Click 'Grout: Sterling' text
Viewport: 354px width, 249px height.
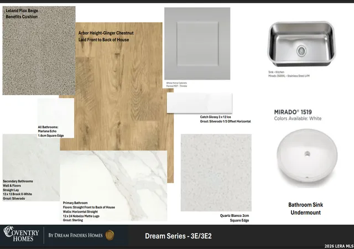click(73, 220)
